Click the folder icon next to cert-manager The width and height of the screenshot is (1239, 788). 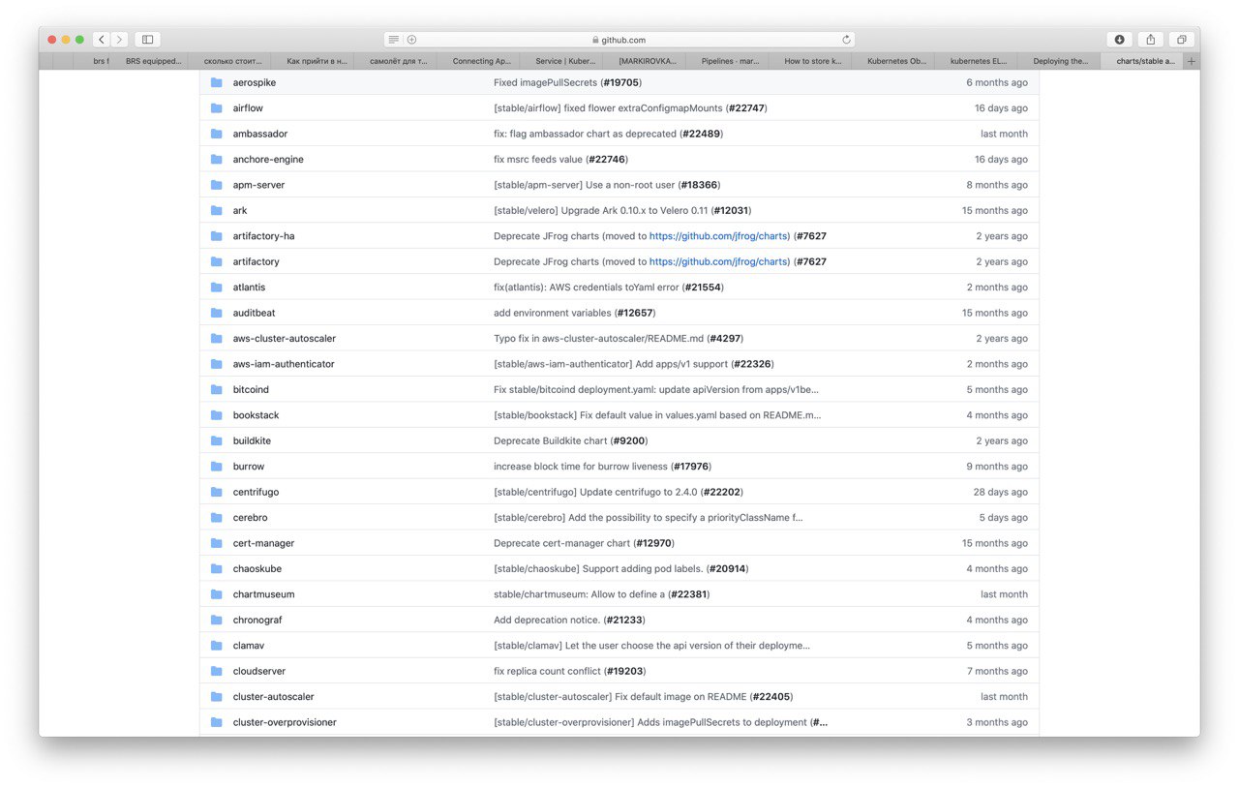tap(216, 543)
